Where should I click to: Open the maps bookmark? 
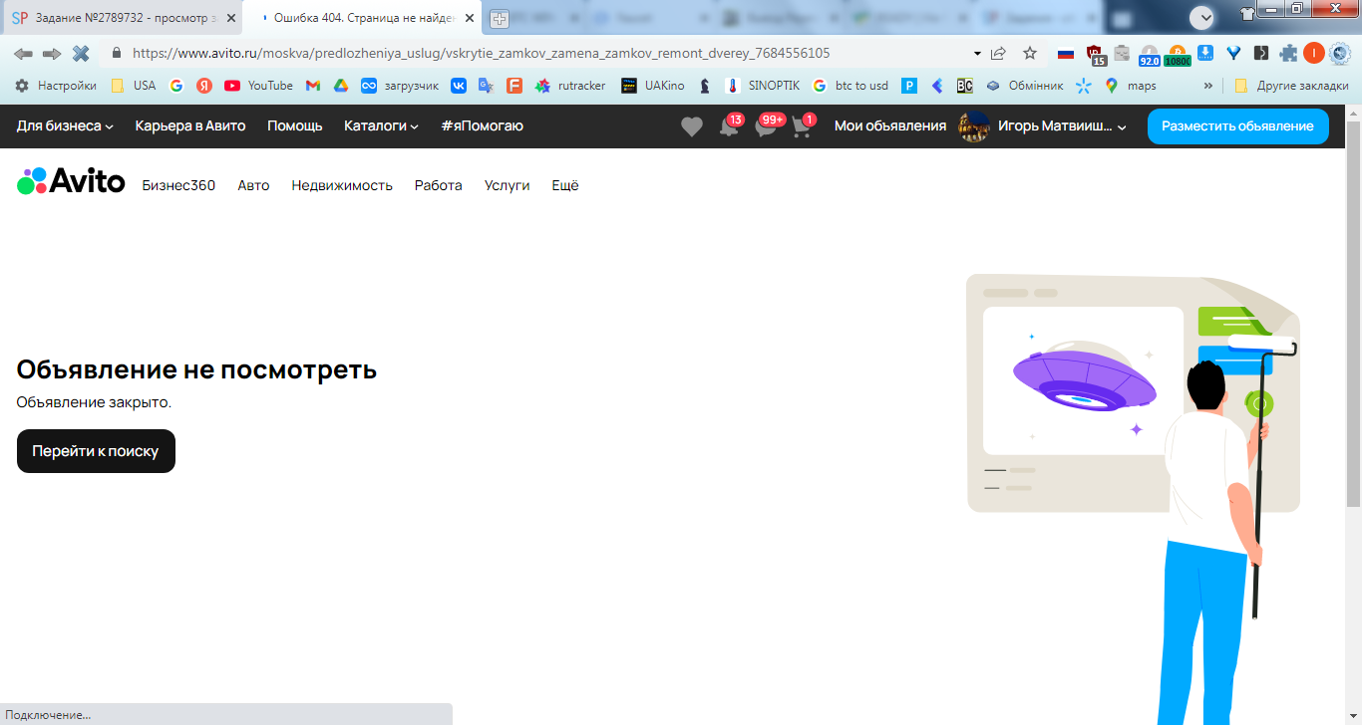[x=1130, y=86]
